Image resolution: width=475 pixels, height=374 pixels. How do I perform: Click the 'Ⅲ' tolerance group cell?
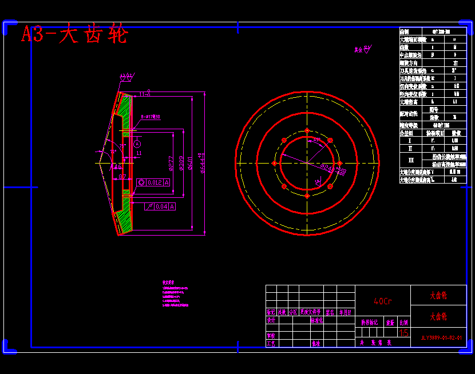coord(411,160)
